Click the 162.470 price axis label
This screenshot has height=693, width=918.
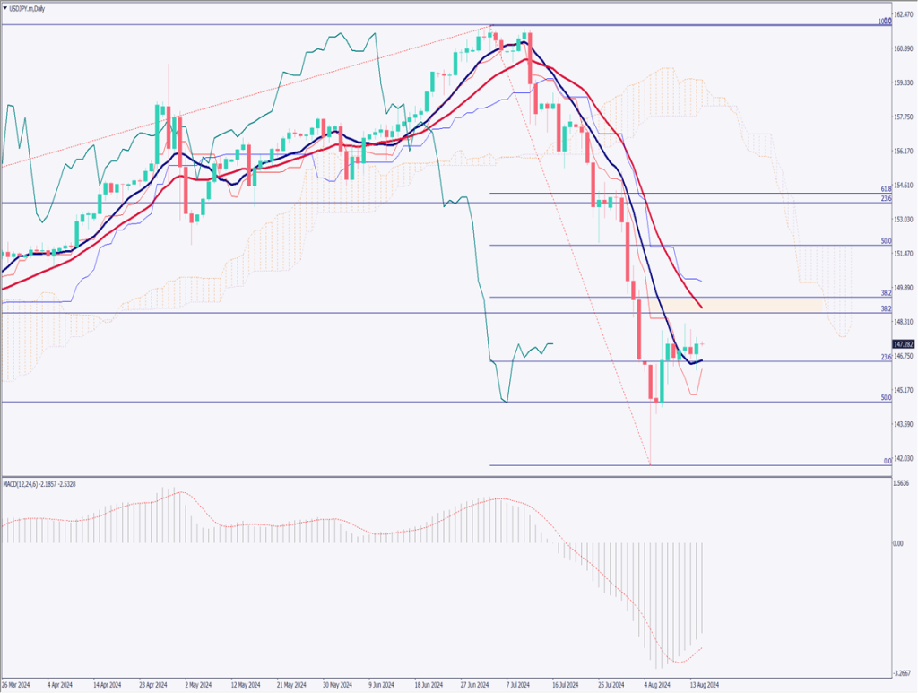tap(903, 15)
